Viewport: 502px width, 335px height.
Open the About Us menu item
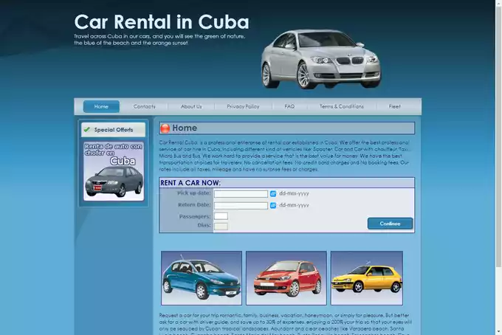(191, 106)
